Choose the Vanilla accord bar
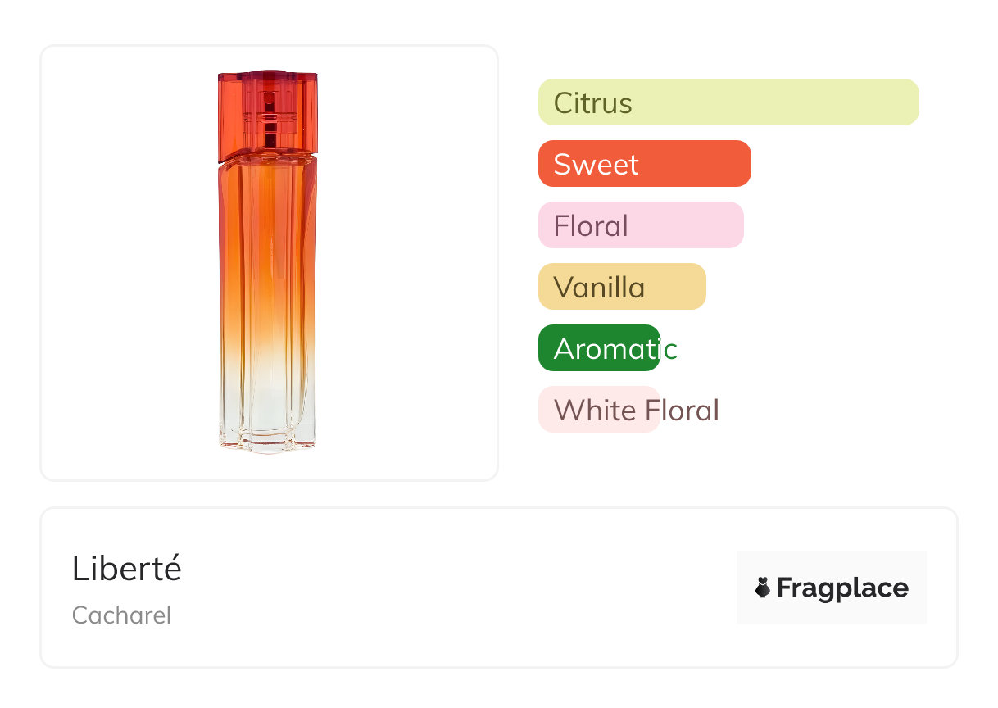Viewport: 998px width, 708px height. point(621,287)
